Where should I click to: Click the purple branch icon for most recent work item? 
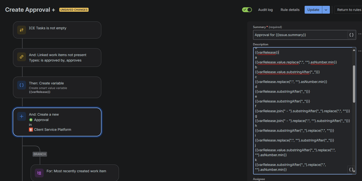pos(39,173)
